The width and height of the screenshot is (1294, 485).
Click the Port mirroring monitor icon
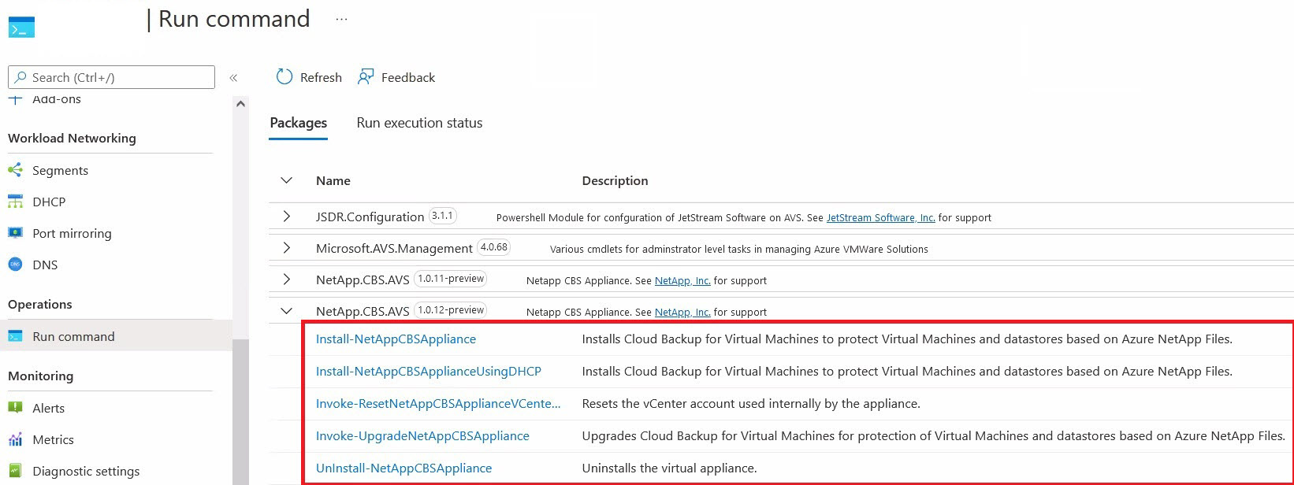pyautogui.click(x=15, y=233)
